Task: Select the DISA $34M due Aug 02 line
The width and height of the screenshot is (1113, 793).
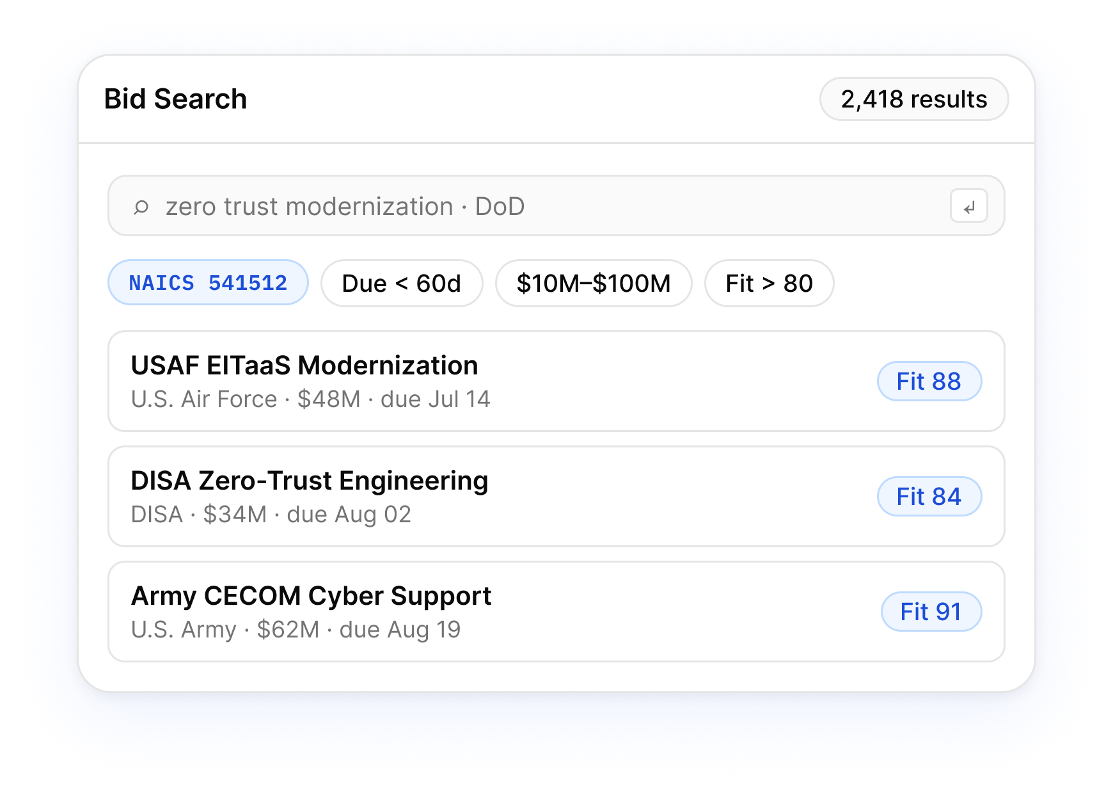Action: coord(271,515)
